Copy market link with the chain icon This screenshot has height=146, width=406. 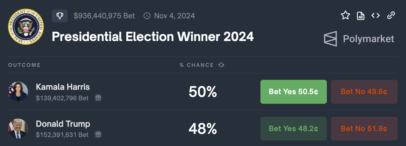click(391, 16)
